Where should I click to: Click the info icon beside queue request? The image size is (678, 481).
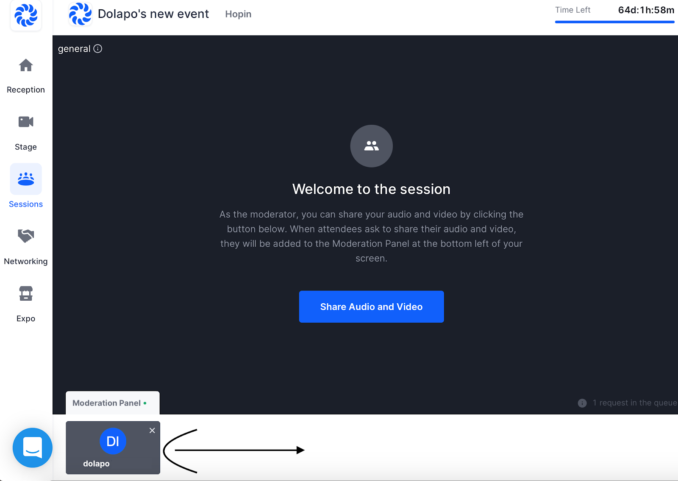tap(582, 403)
